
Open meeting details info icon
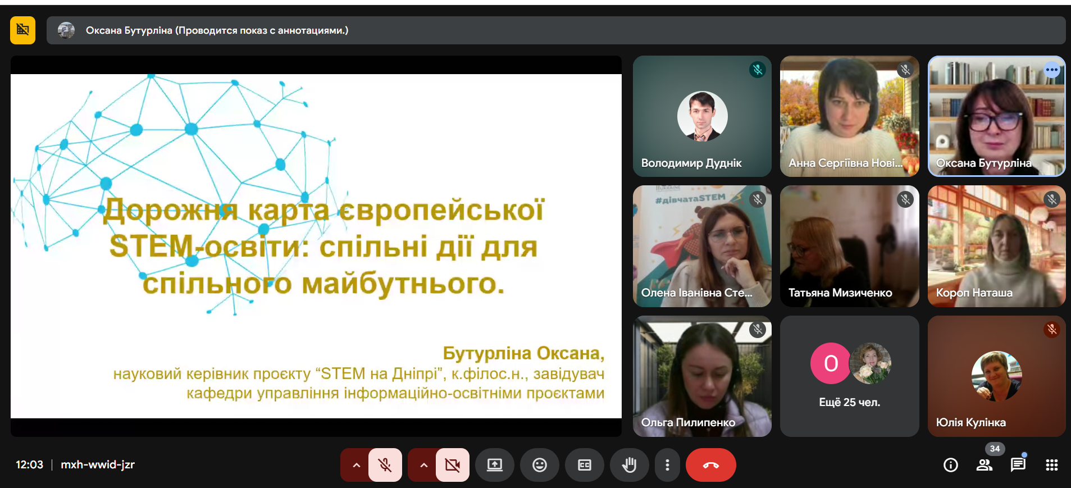click(x=950, y=465)
